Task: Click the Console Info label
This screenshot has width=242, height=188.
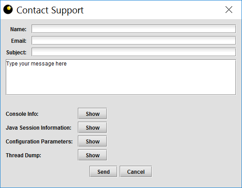Action: pyautogui.click(x=22, y=114)
